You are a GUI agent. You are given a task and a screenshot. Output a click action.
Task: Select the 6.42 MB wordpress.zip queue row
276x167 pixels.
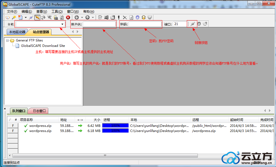click(x=141, y=126)
